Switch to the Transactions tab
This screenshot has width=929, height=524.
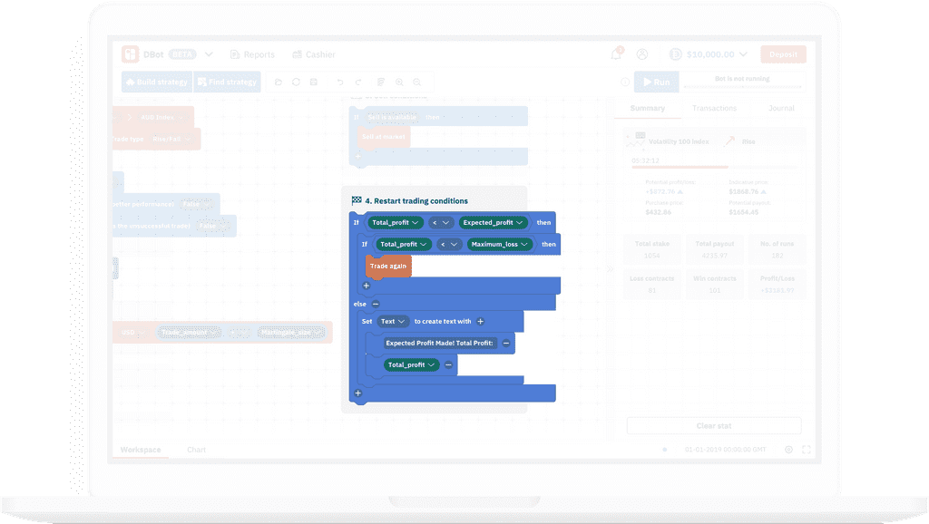(714, 108)
